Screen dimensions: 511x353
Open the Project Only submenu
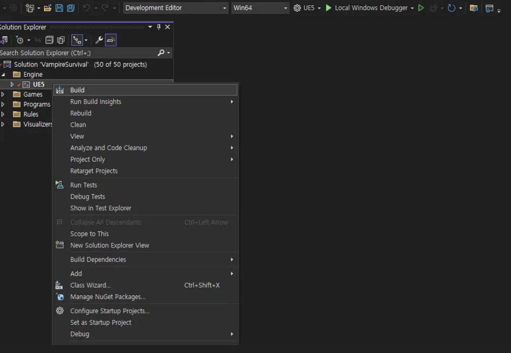145,160
